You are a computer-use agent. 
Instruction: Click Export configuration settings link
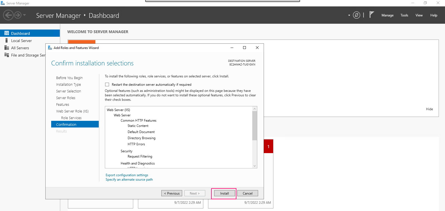127,175
